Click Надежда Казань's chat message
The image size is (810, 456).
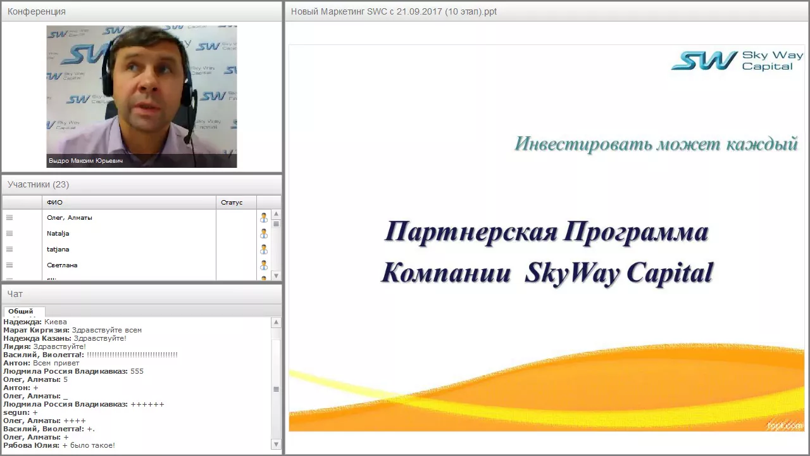(x=65, y=338)
